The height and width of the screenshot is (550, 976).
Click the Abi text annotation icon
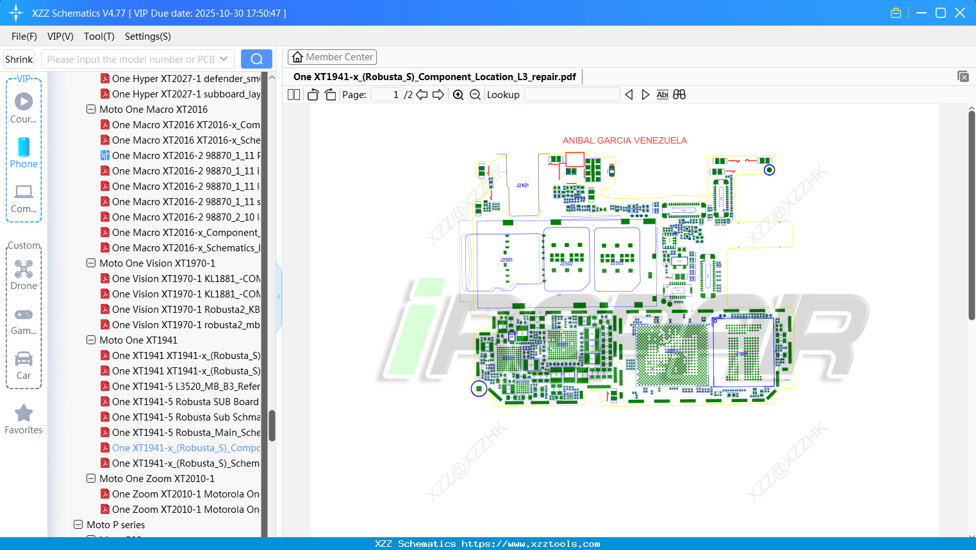[662, 94]
